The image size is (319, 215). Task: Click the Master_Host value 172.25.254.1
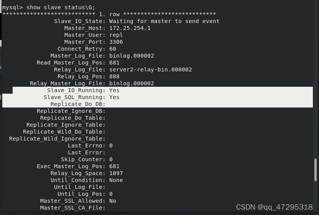tap(130, 28)
